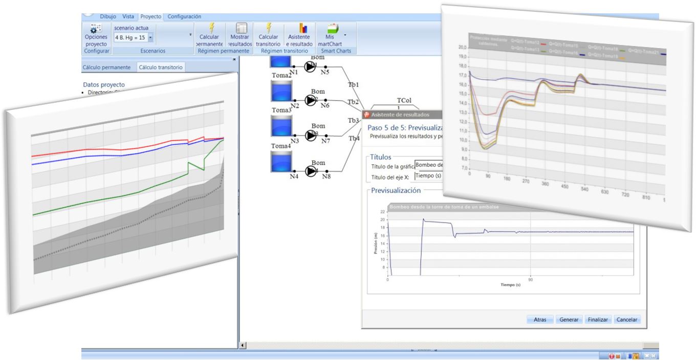697x361 pixels.
Task: Expand the Escenarios gallery arrow
Action: [x=191, y=35]
